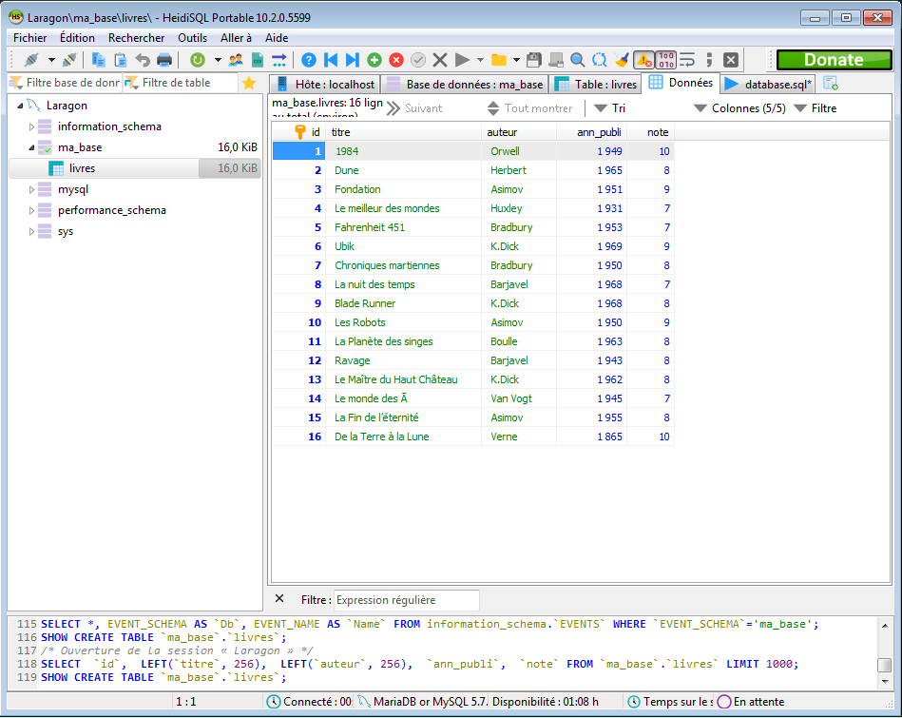Switch to Hôte : localhost tab
The image size is (902, 718).
325,84
